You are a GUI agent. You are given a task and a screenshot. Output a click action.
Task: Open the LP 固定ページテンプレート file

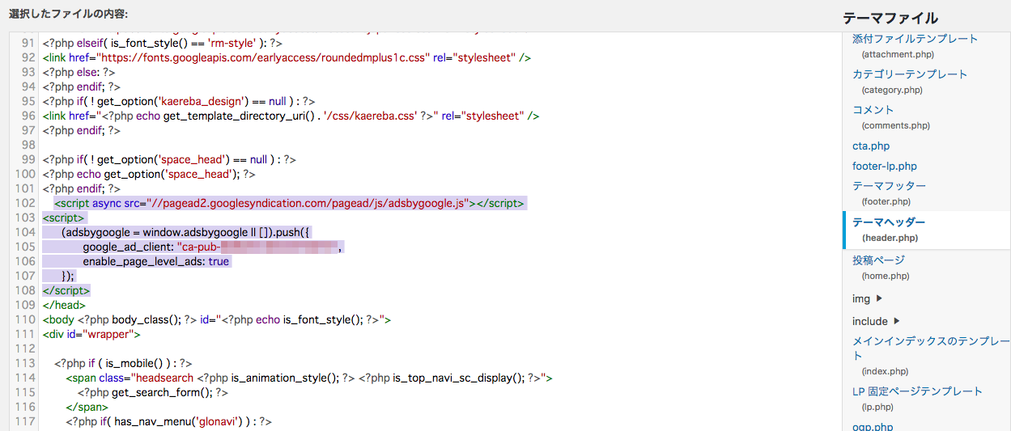click(917, 391)
